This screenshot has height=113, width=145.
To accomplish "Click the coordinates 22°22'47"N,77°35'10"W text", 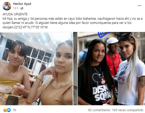I will pos(31,27).
